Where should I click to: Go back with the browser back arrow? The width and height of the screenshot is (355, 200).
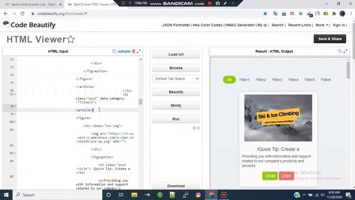coord(6,13)
